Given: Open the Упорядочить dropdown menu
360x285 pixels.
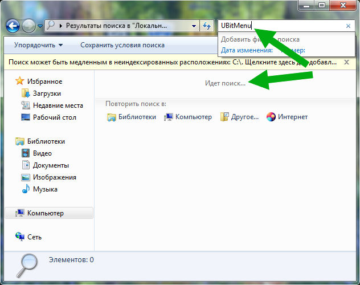Looking at the screenshot, I should (38, 45).
